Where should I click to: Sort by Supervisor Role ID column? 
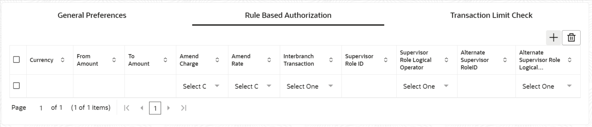pyautogui.click(x=386, y=60)
